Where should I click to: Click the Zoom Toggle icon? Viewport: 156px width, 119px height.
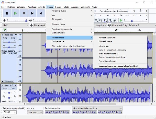[115, 20]
